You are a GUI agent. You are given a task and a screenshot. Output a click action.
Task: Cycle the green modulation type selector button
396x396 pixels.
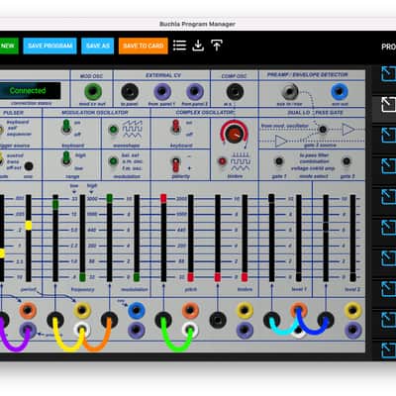[x=113, y=161]
